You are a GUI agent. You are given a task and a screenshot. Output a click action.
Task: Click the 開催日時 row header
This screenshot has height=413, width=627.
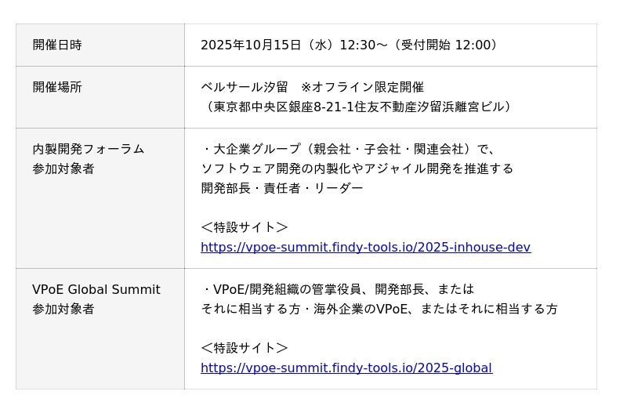pyautogui.click(x=57, y=45)
